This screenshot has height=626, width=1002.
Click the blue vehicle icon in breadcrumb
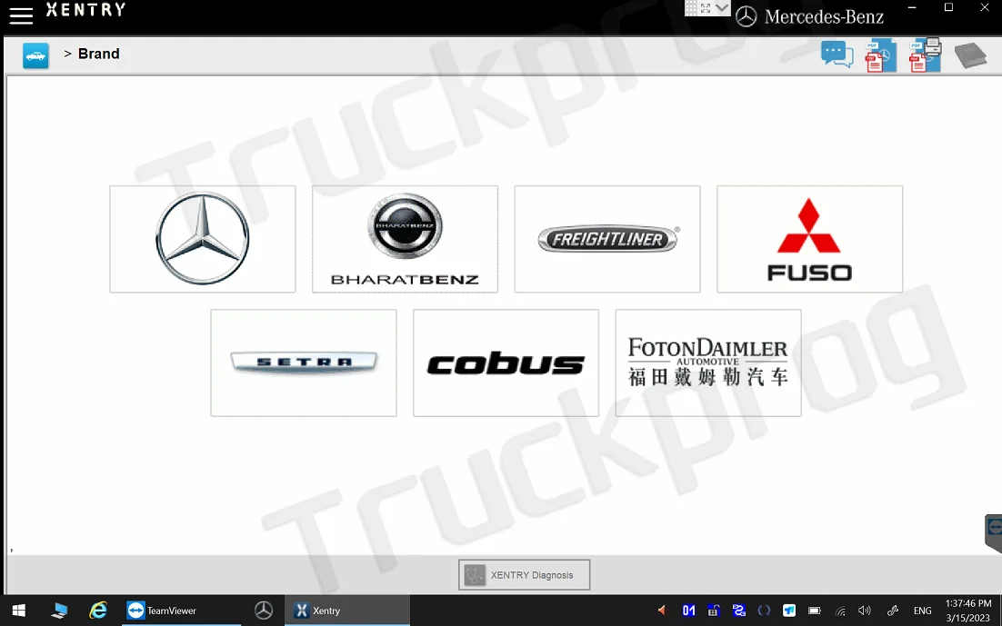point(35,55)
